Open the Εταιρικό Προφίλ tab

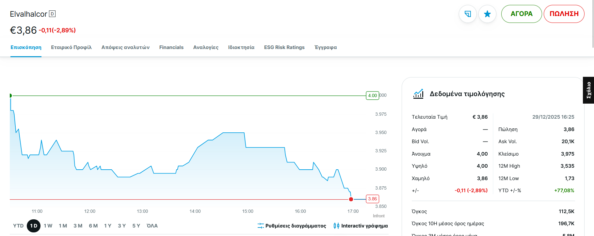pos(71,47)
